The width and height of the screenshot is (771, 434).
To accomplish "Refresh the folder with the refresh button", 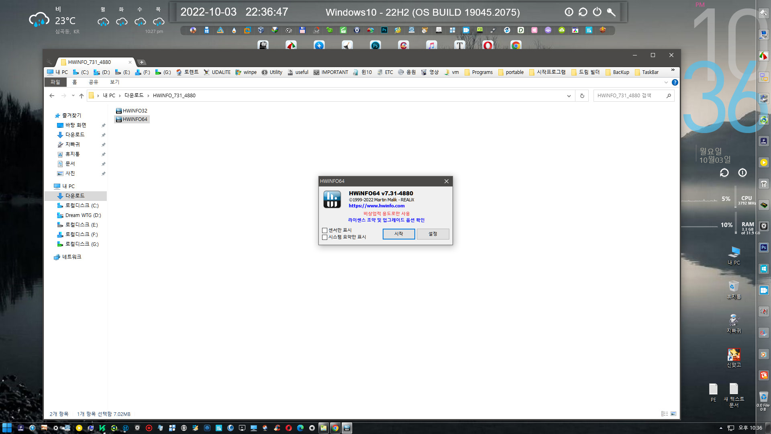I will tap(582, 96).
